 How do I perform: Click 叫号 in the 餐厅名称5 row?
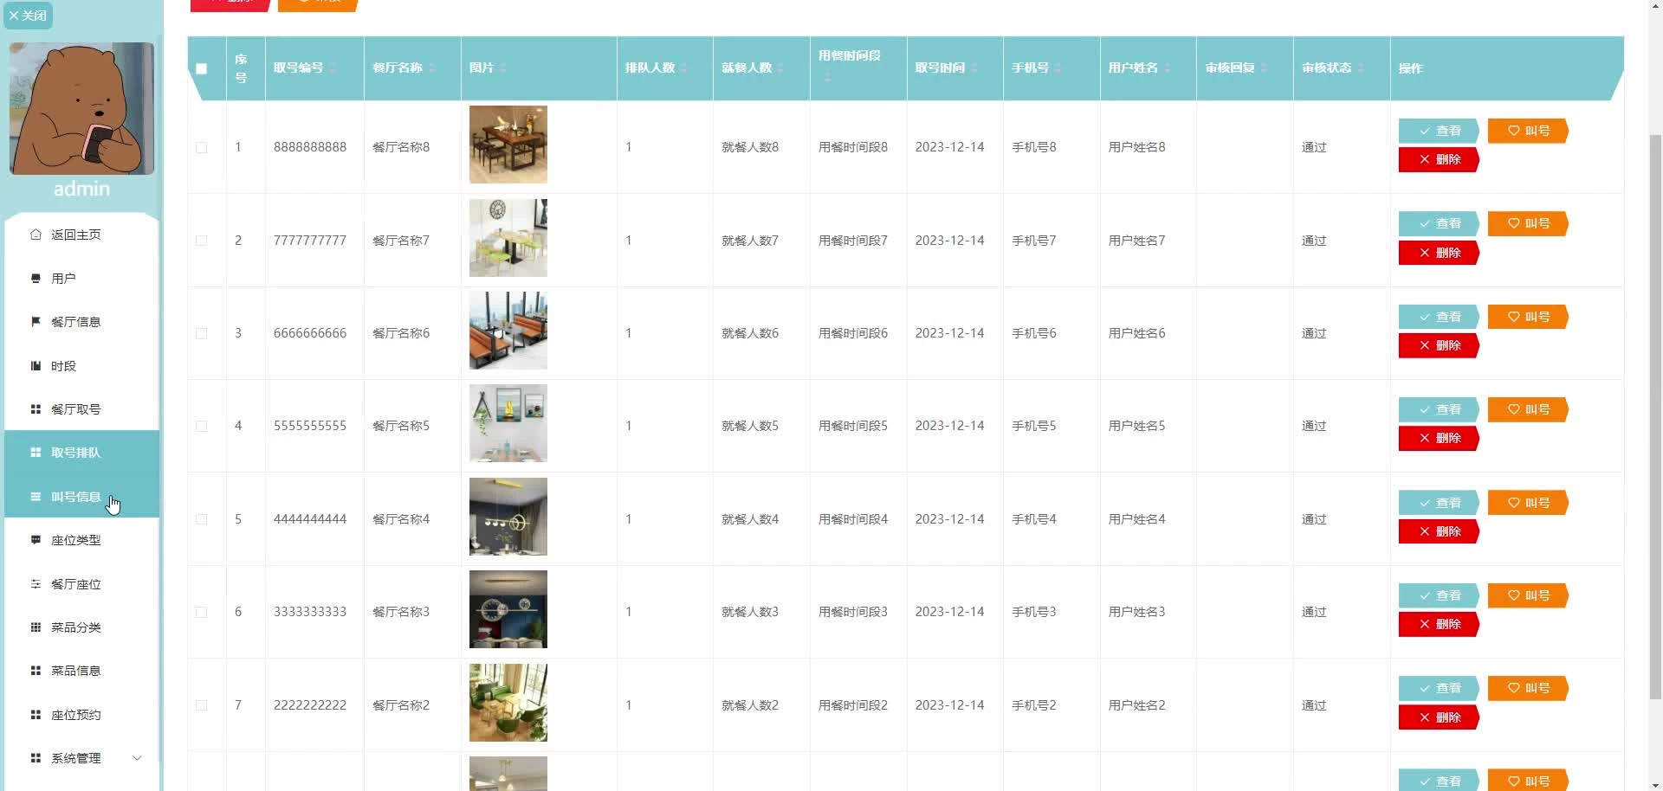click(1528, 409)
